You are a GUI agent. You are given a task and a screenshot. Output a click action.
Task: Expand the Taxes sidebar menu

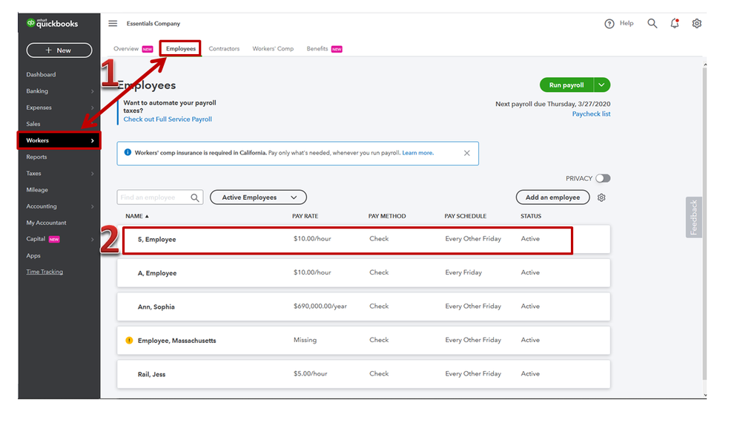coord(93,174)
